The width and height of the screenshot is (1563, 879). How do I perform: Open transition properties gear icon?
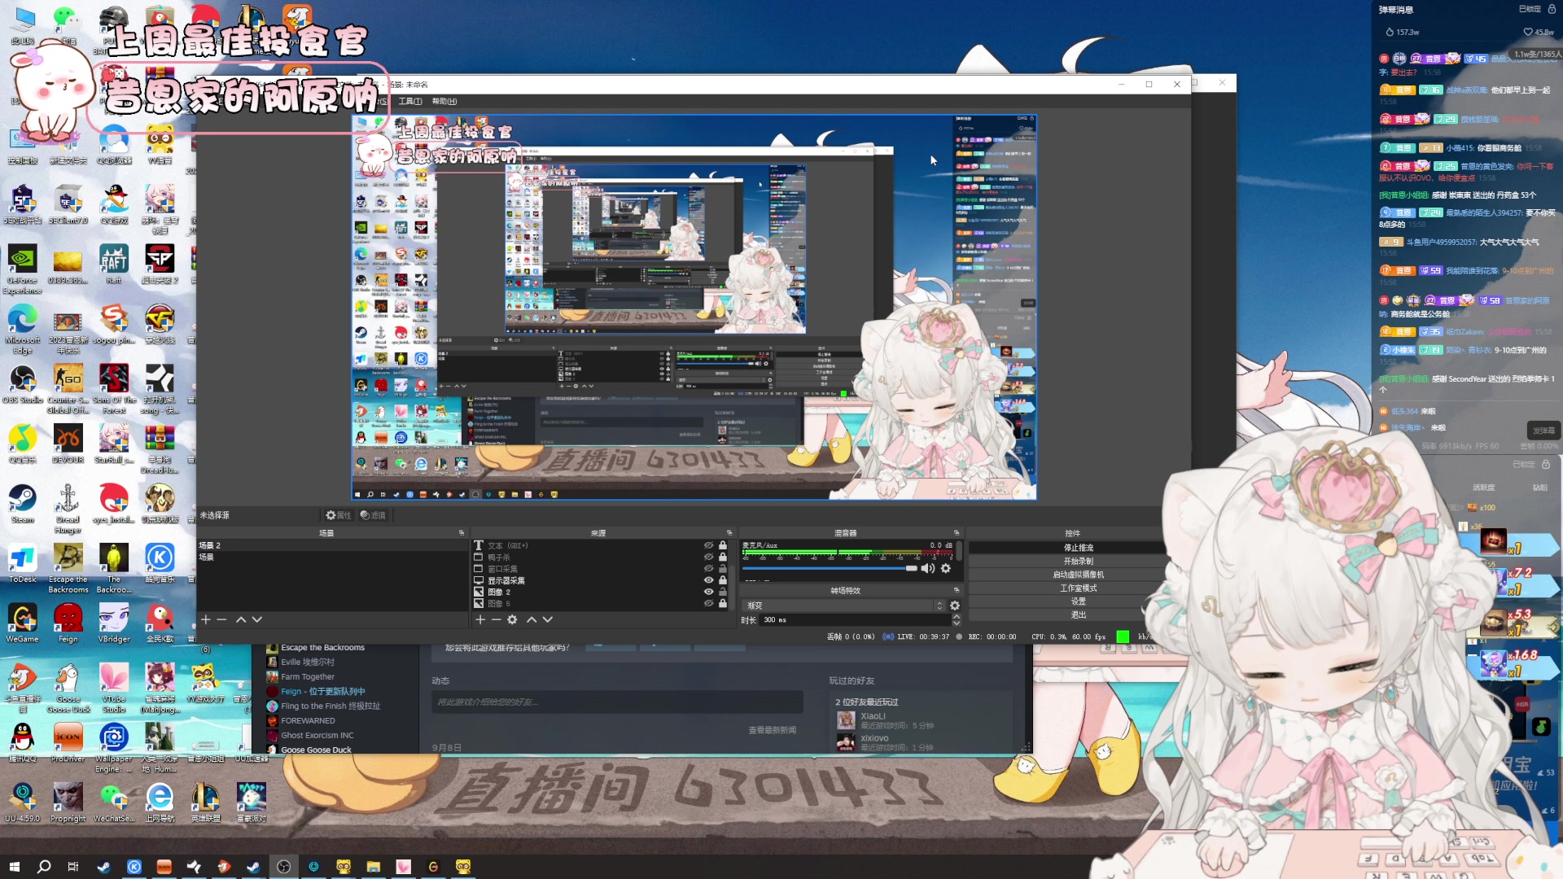pos(955,606)
